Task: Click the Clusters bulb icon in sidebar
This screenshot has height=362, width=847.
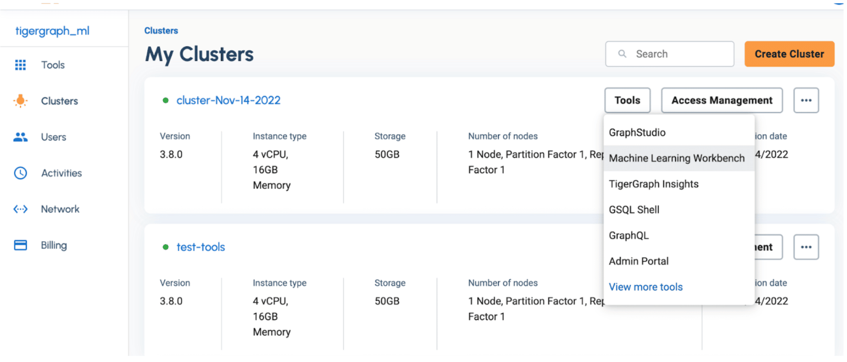Action: 20,101
